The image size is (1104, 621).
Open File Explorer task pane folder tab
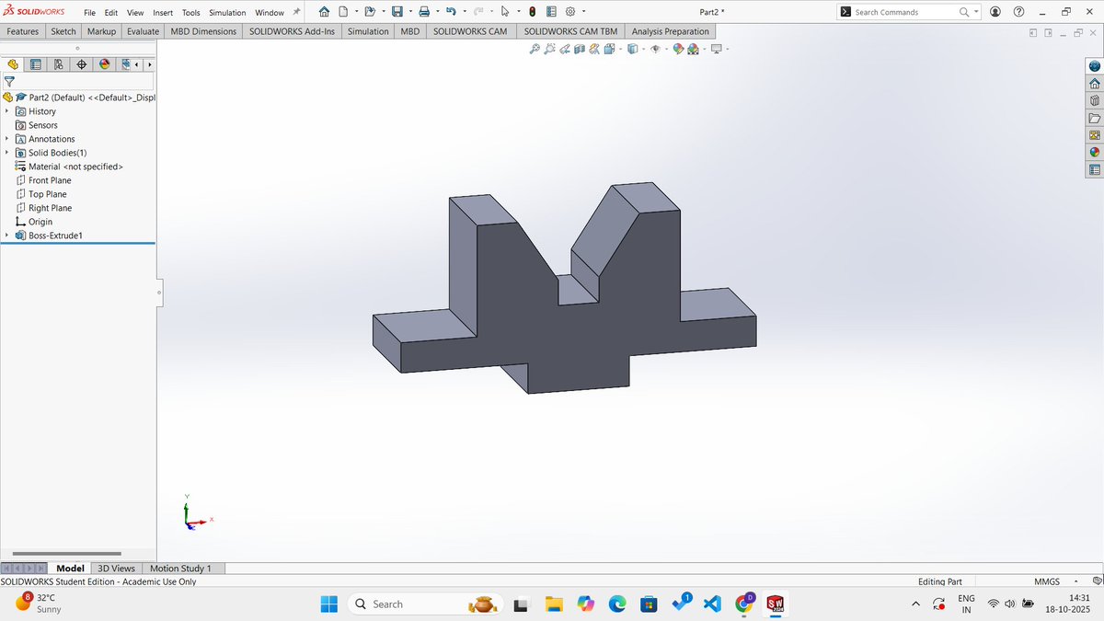pos(1094,118)
